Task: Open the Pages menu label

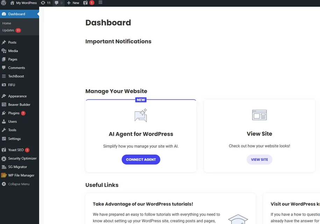Action: pyautogui.click(x=13, y=59)
